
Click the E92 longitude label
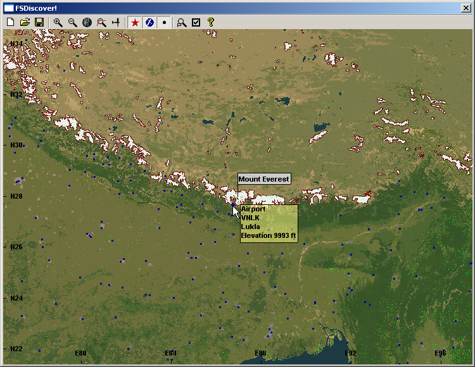[x=350, y=353]
